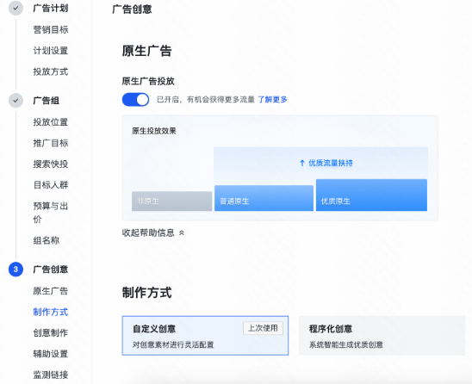Click the 非原生 gray bar

172,201
